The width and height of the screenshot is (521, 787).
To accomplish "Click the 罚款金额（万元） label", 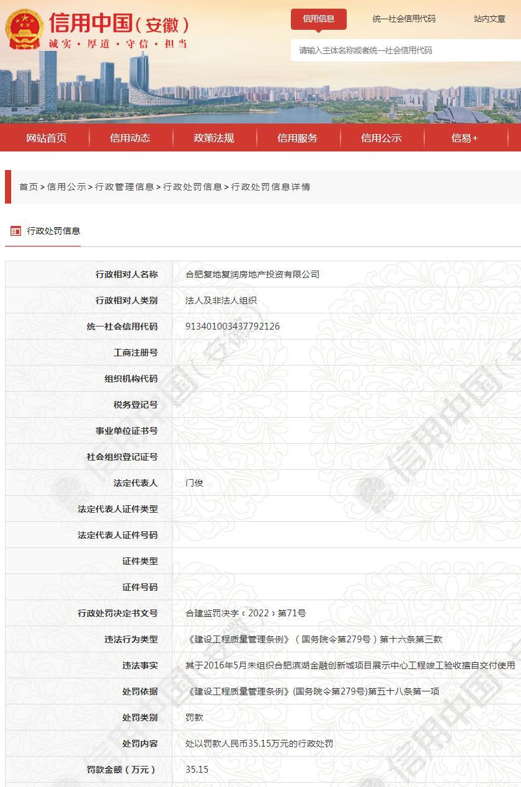I will 121,770.
